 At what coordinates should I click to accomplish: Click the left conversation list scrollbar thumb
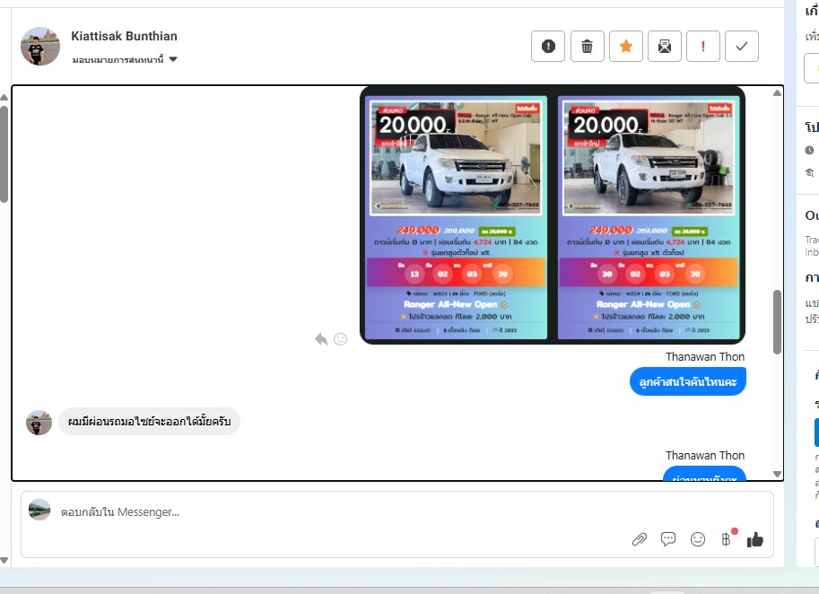4,154
